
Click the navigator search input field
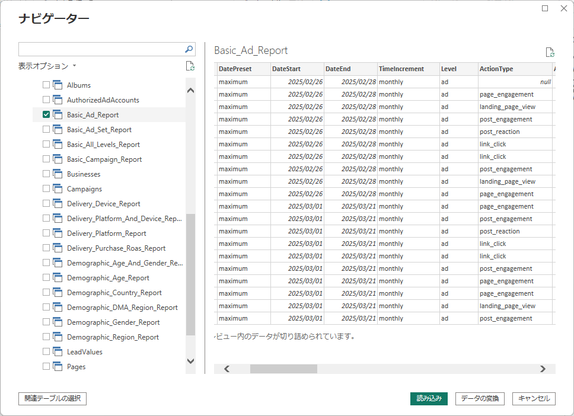point(101,49)
